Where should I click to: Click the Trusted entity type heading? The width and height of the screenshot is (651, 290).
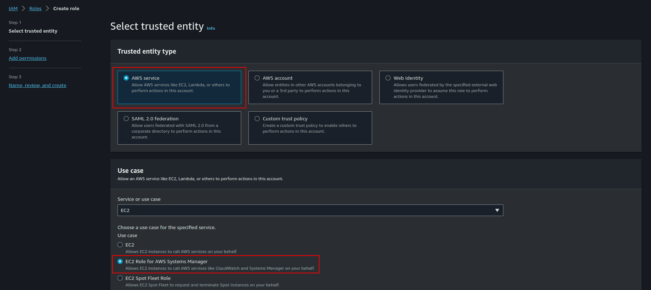pos(147,51)
